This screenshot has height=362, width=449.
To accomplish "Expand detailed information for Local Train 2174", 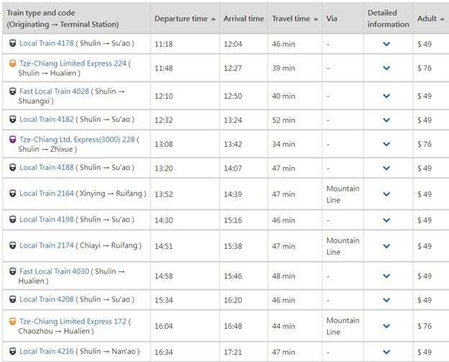I will (386, 246).
